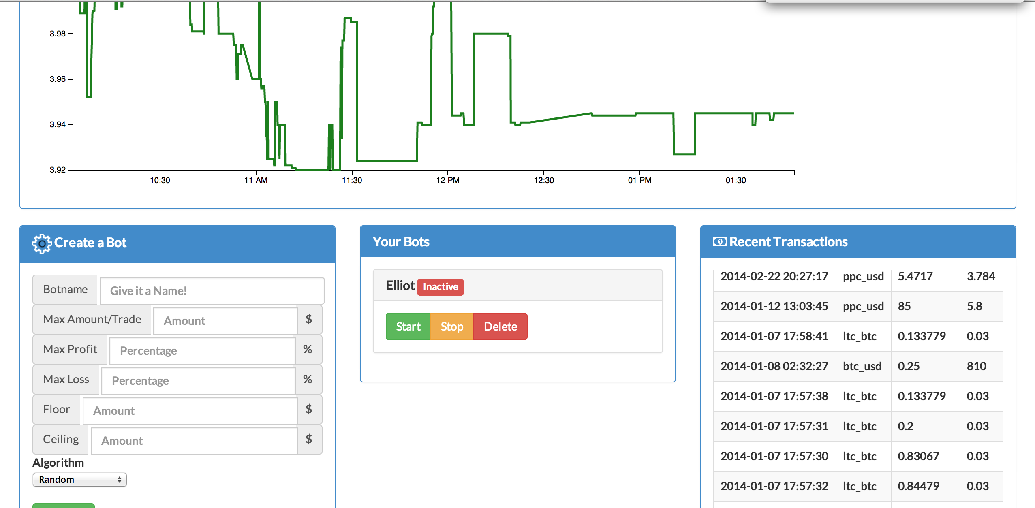Focus the Max Amount/Trade amount field
This screenshot has height=508, width=1035.
click(225, 321)
